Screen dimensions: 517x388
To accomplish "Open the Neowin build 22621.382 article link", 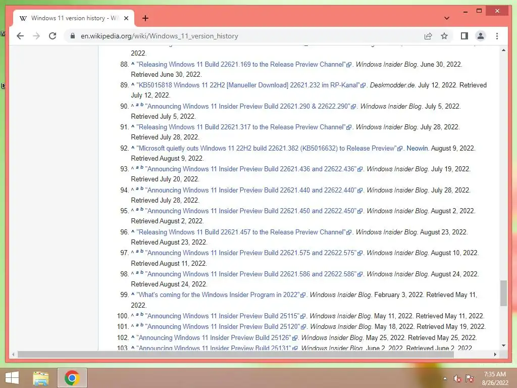I will tap(267, 148).
